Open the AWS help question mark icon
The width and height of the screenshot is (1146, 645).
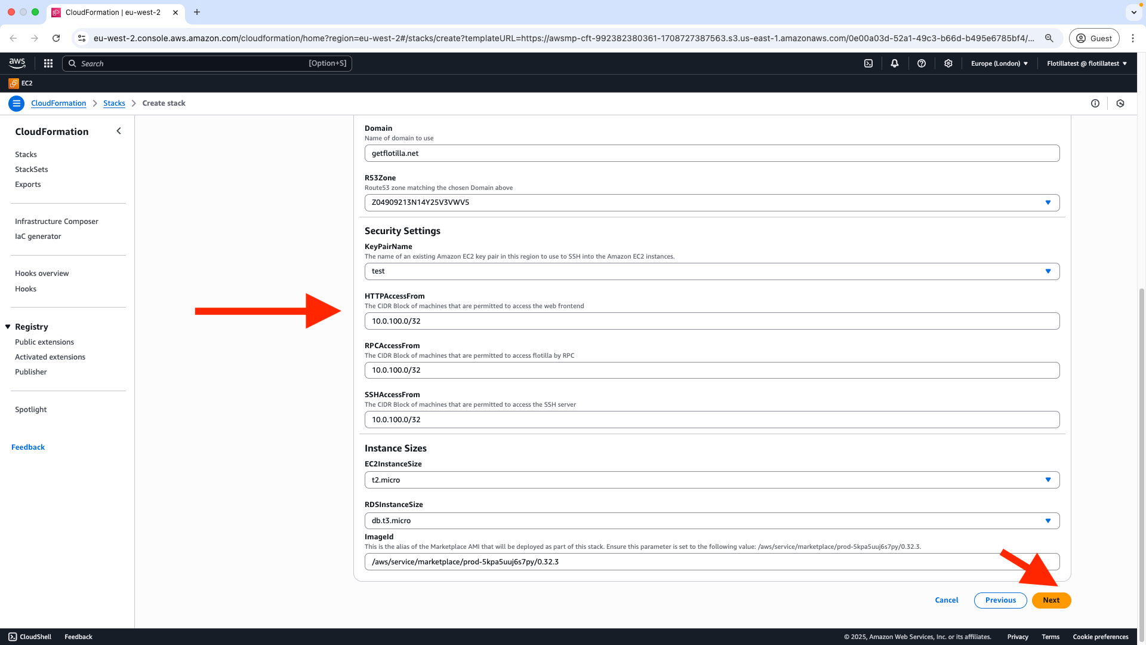[x=922, y=63]
